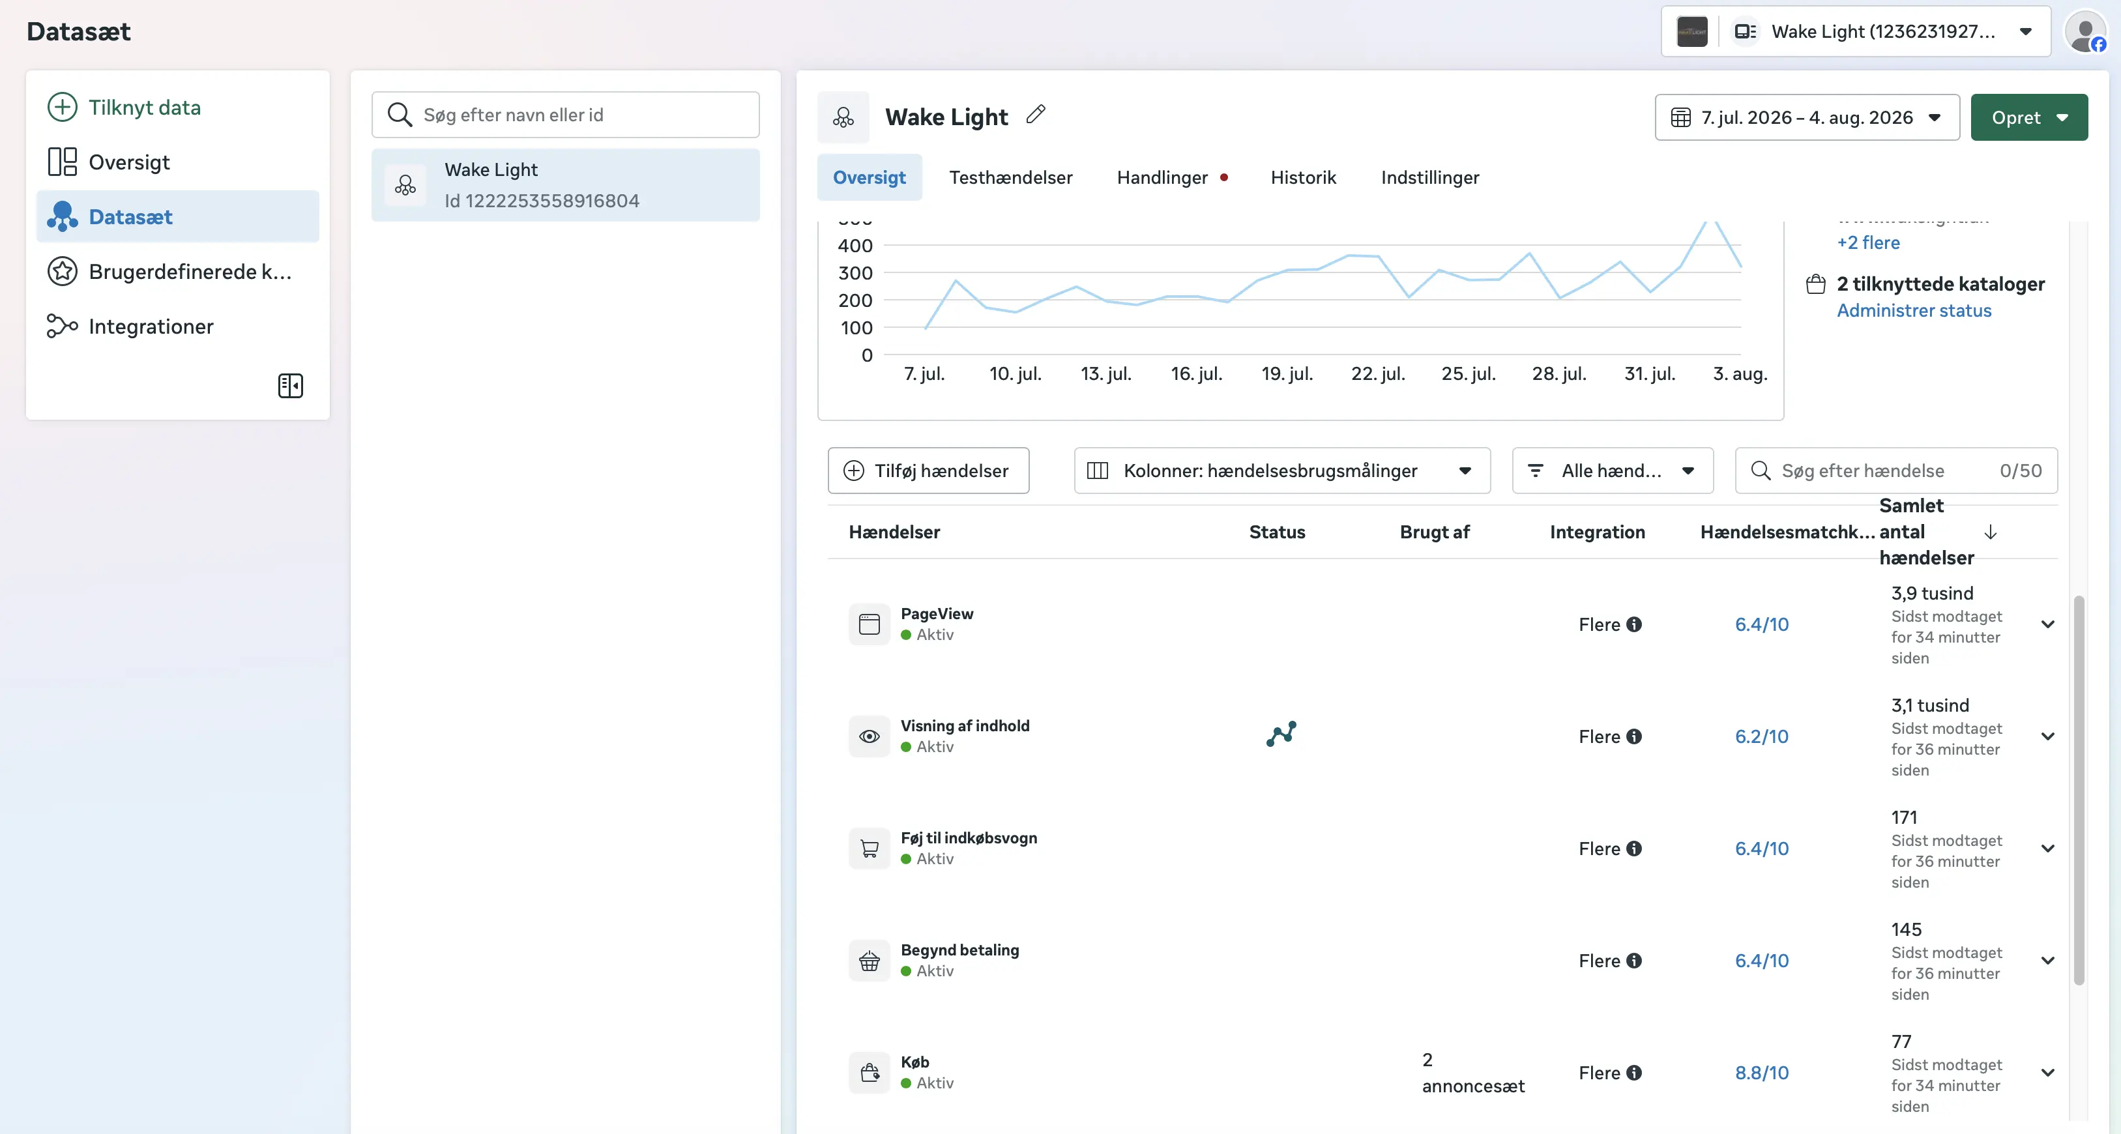Focus the Søg efter hændelse field
The height and width of the screenshot is (1134, 2121).
[x=1895, y=471]
